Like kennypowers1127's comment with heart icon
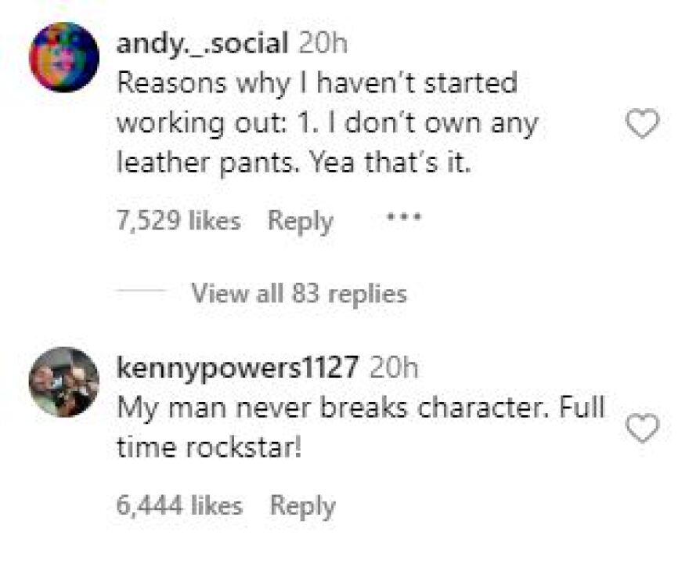The image size is (689, 561). (641, 429)
